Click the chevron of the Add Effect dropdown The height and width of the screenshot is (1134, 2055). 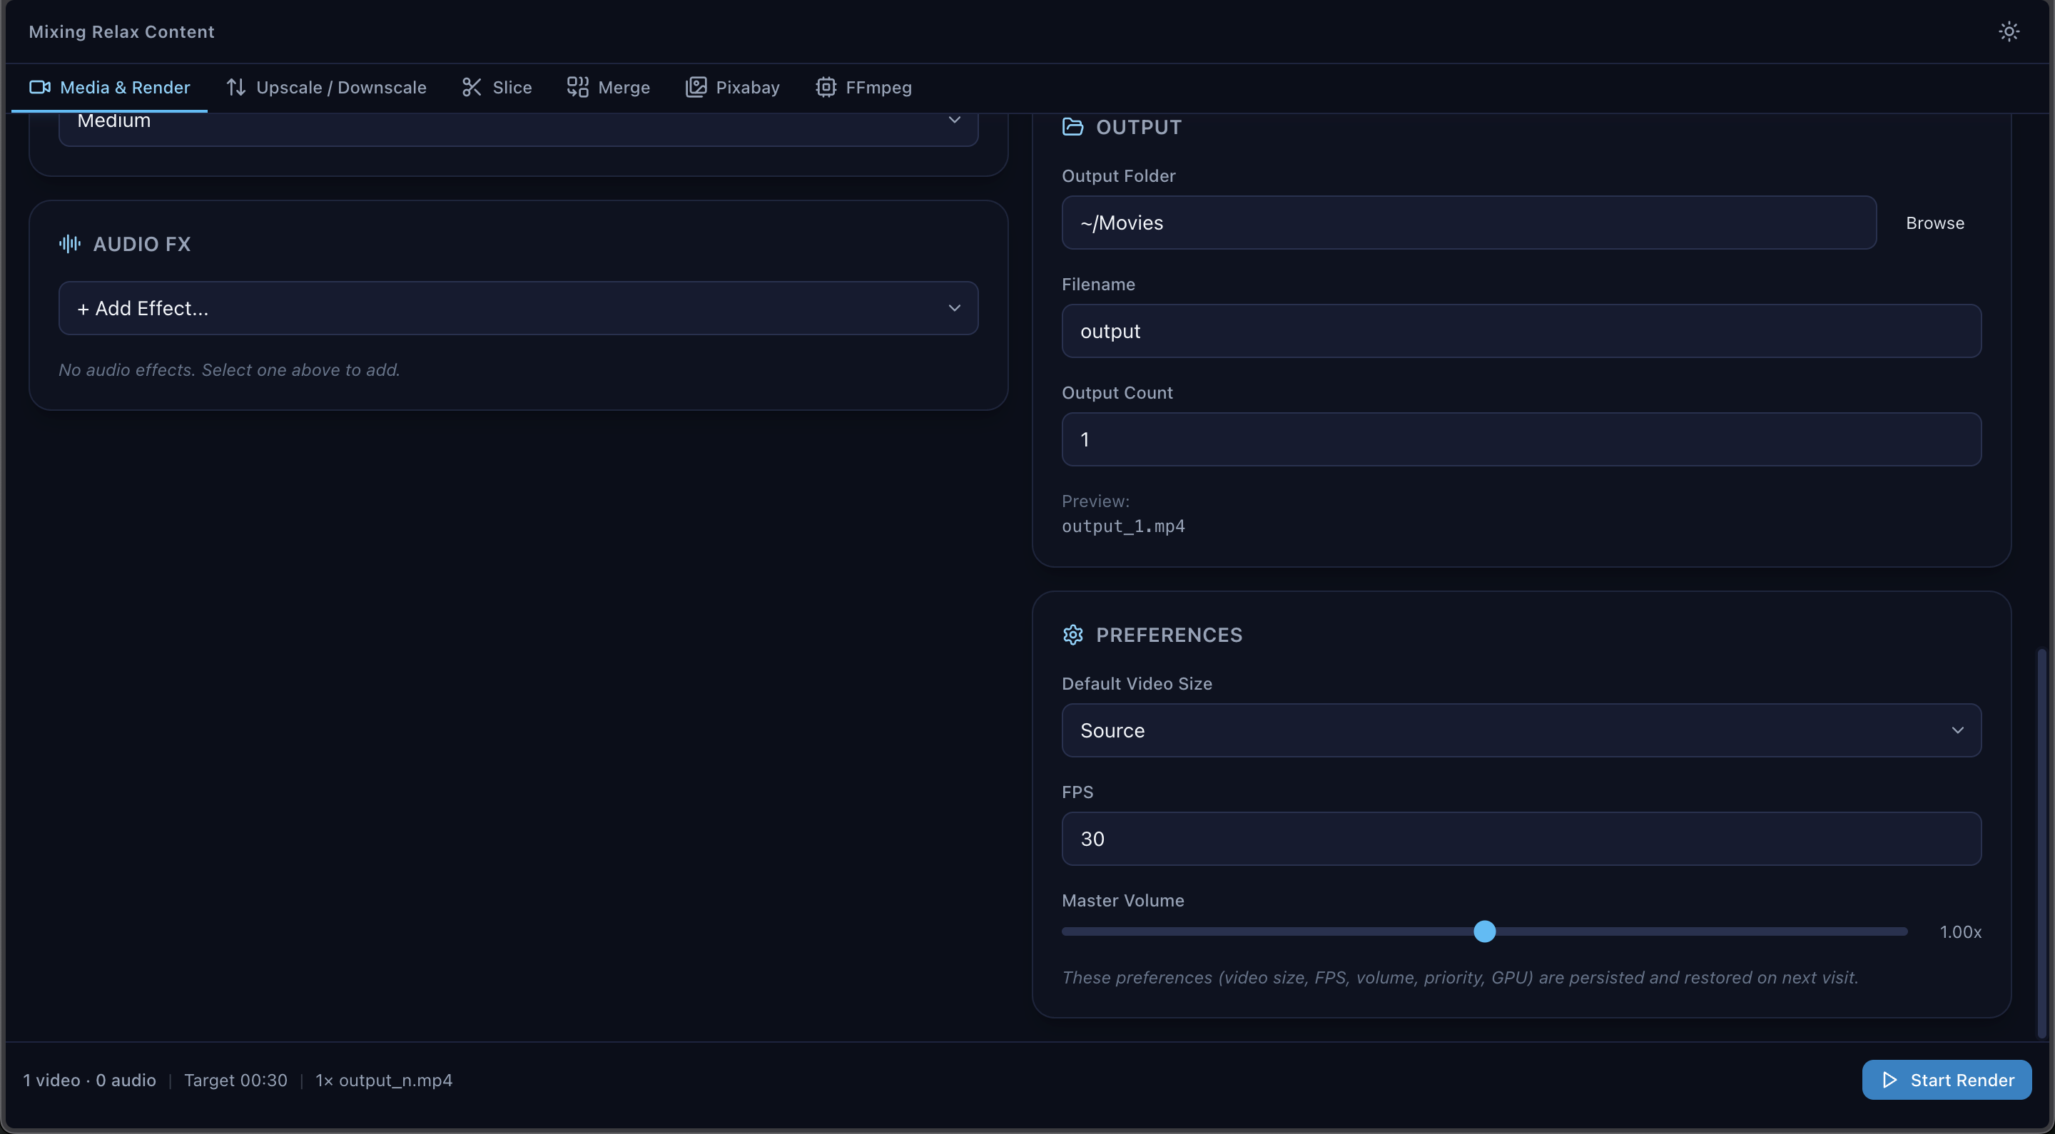(954, 308)
